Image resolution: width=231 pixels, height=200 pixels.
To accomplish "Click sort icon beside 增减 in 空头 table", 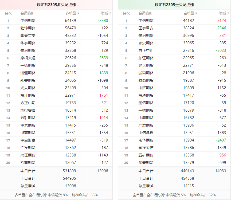I will (228, 13).
